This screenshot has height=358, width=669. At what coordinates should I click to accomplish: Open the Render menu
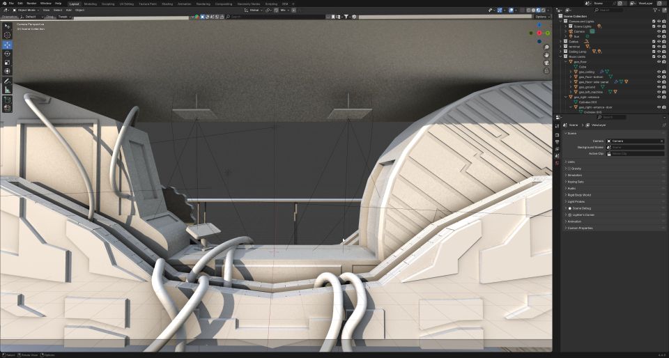pyautogui.click(x=31, y=3)
